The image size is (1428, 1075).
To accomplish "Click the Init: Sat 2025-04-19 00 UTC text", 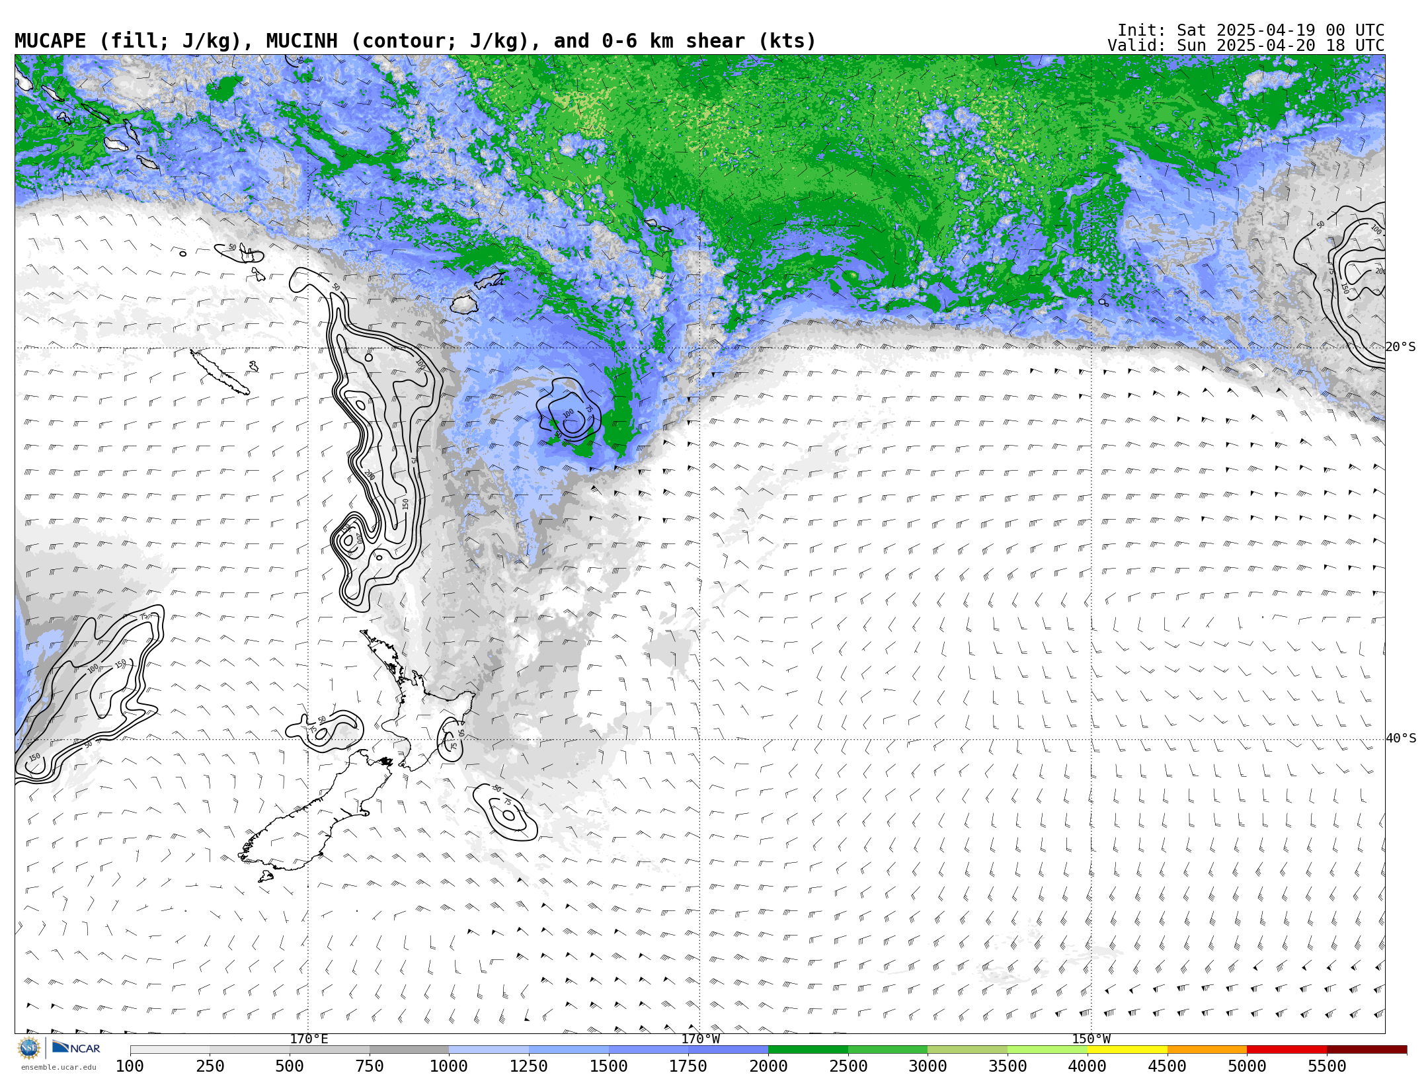I will pyautogui.click(x=1251, y=30).
